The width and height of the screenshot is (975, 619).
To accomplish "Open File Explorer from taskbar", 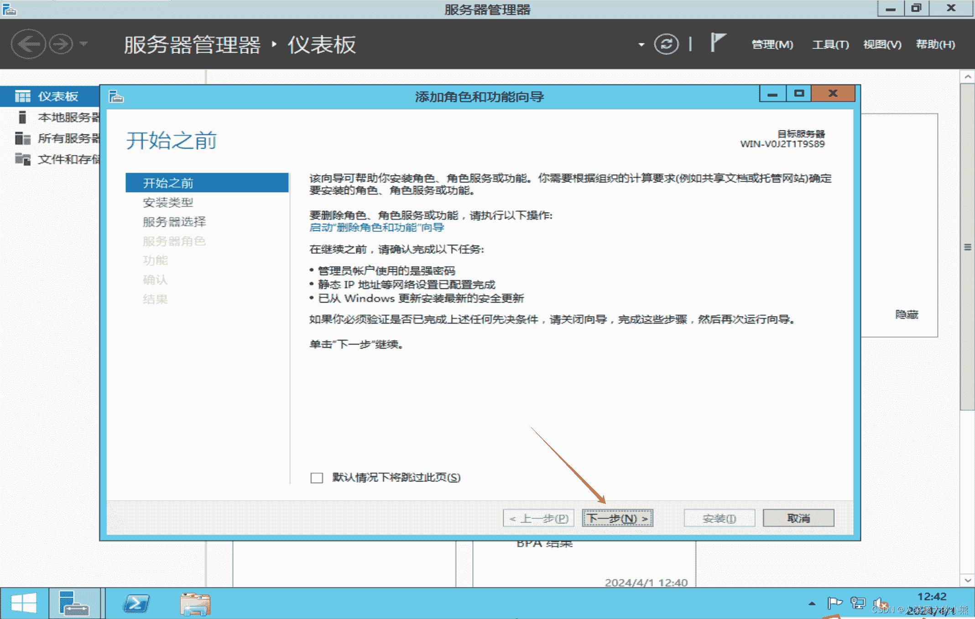I will point(195,603).
